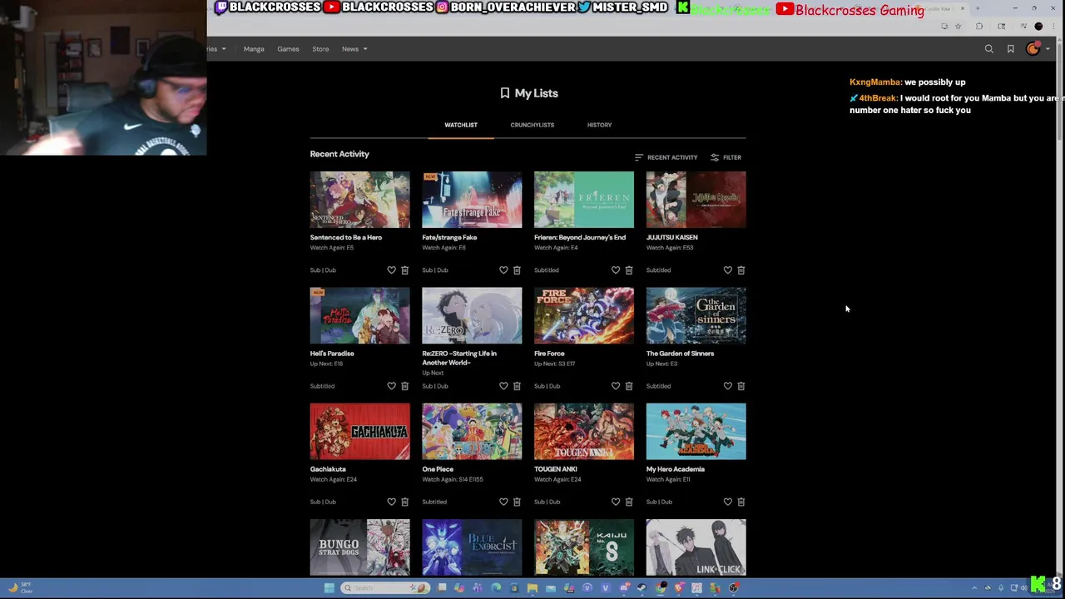The image size is (1065, 599).
Task: Toggle favorite for The Garden of Sinners
Action: 728,386
